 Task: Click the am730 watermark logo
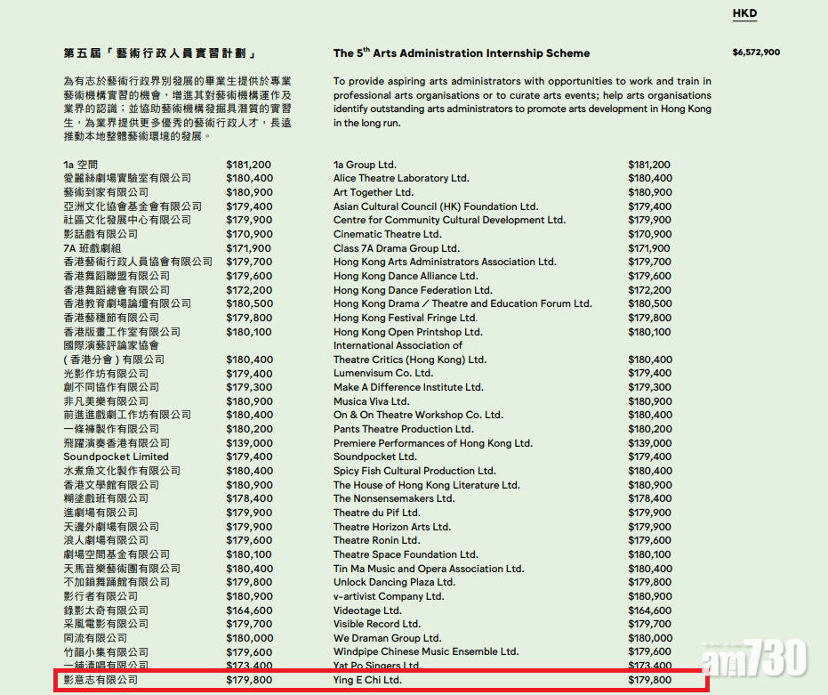click(753, 659)
